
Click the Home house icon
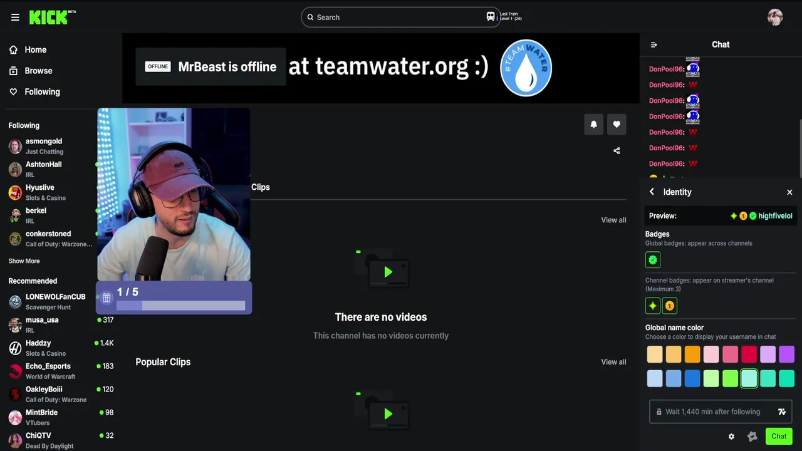tap(13, 49)
